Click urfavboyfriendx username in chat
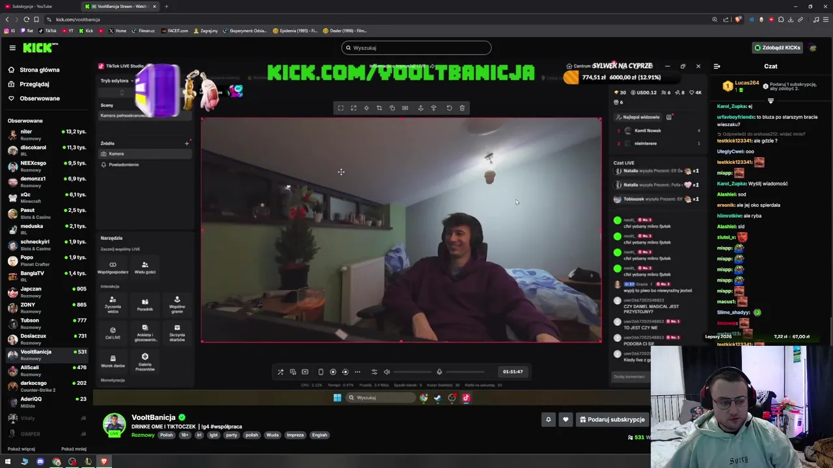The image size is (833, 468). [735, 117]
